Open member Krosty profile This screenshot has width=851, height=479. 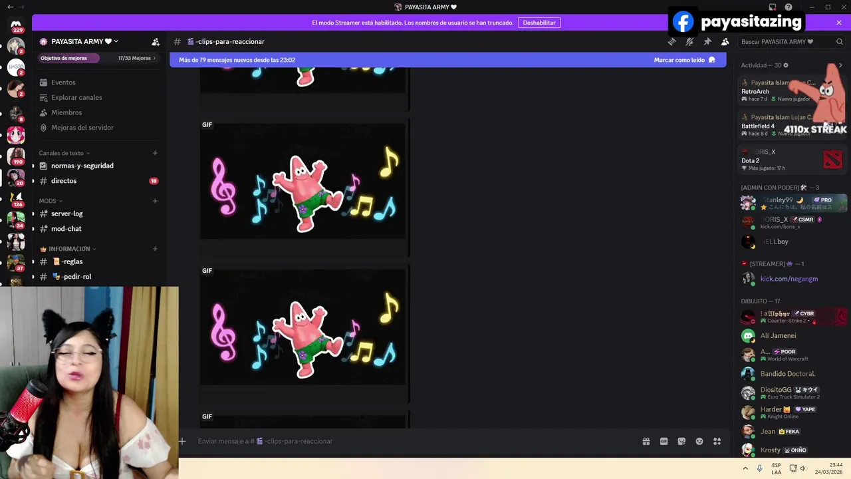pyautogui.click(x=792, y=450)
